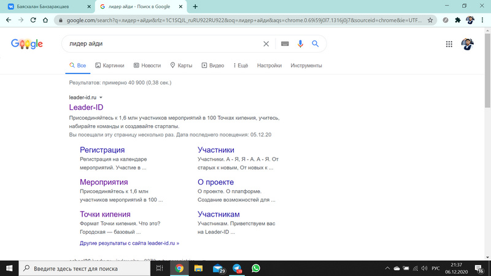Switch to the Новости tab
Viewport: 491px width, 276px height.
coord(147,66)
